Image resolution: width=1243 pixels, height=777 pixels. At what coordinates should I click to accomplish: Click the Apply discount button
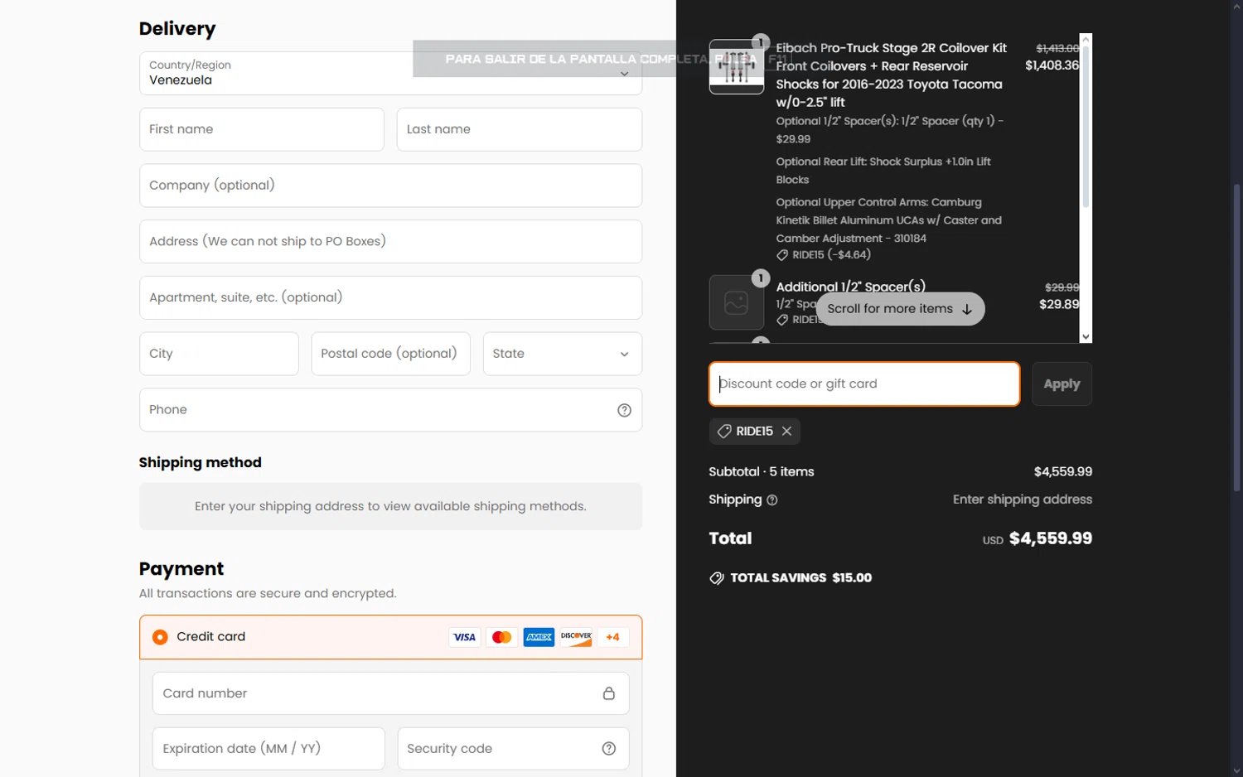coord(1062,384)
